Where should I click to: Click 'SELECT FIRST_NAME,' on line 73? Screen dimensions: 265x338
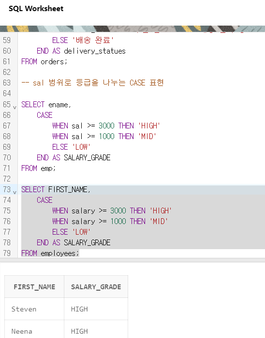point(56,189)
